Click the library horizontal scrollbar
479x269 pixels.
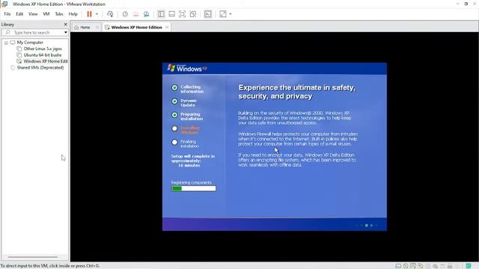(x=33, y=257)
